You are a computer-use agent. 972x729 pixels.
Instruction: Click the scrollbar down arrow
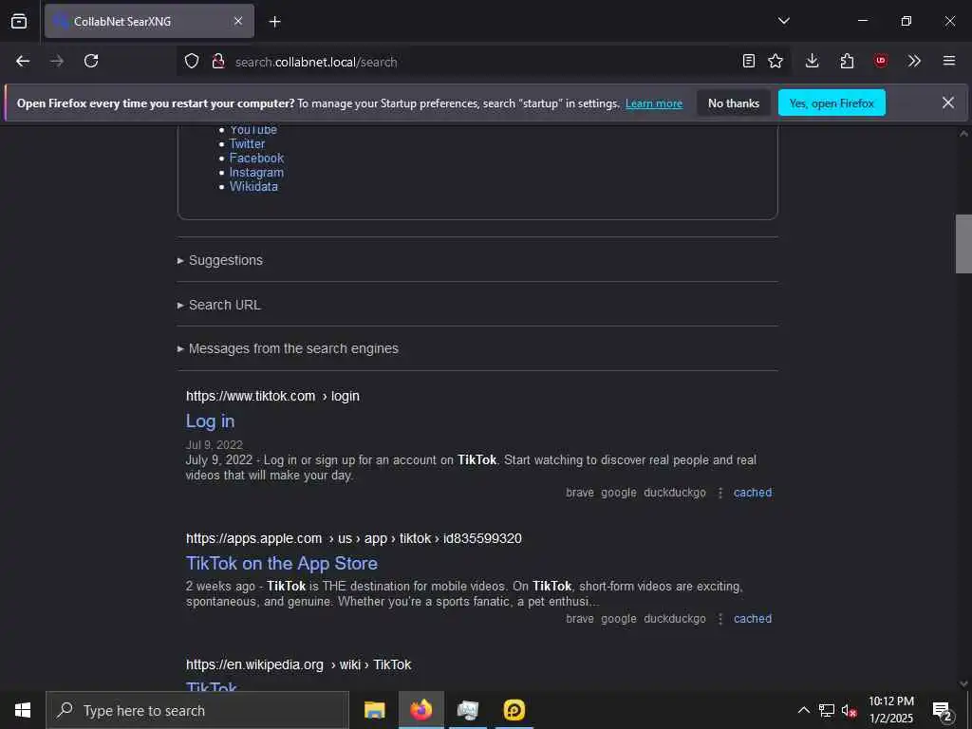pos(963,683)
